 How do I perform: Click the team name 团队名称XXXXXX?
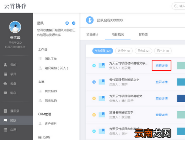click(x=110, y=20)
